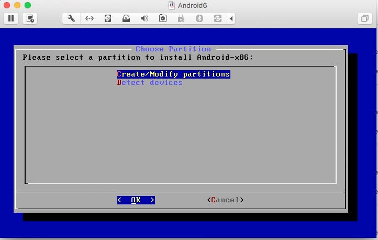
Task: Click the Cancel button
Action: pyautogui.click(x=226, y=200)
